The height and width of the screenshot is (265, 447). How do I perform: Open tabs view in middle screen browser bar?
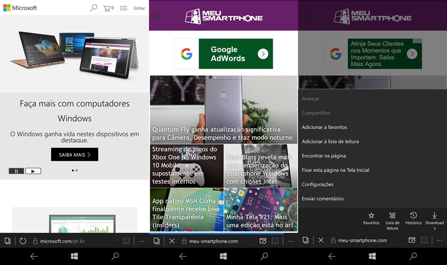[x=156, y=241]
